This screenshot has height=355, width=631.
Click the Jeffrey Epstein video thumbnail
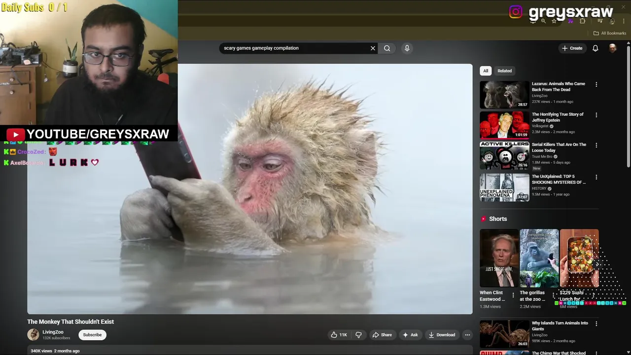point(504,125)
